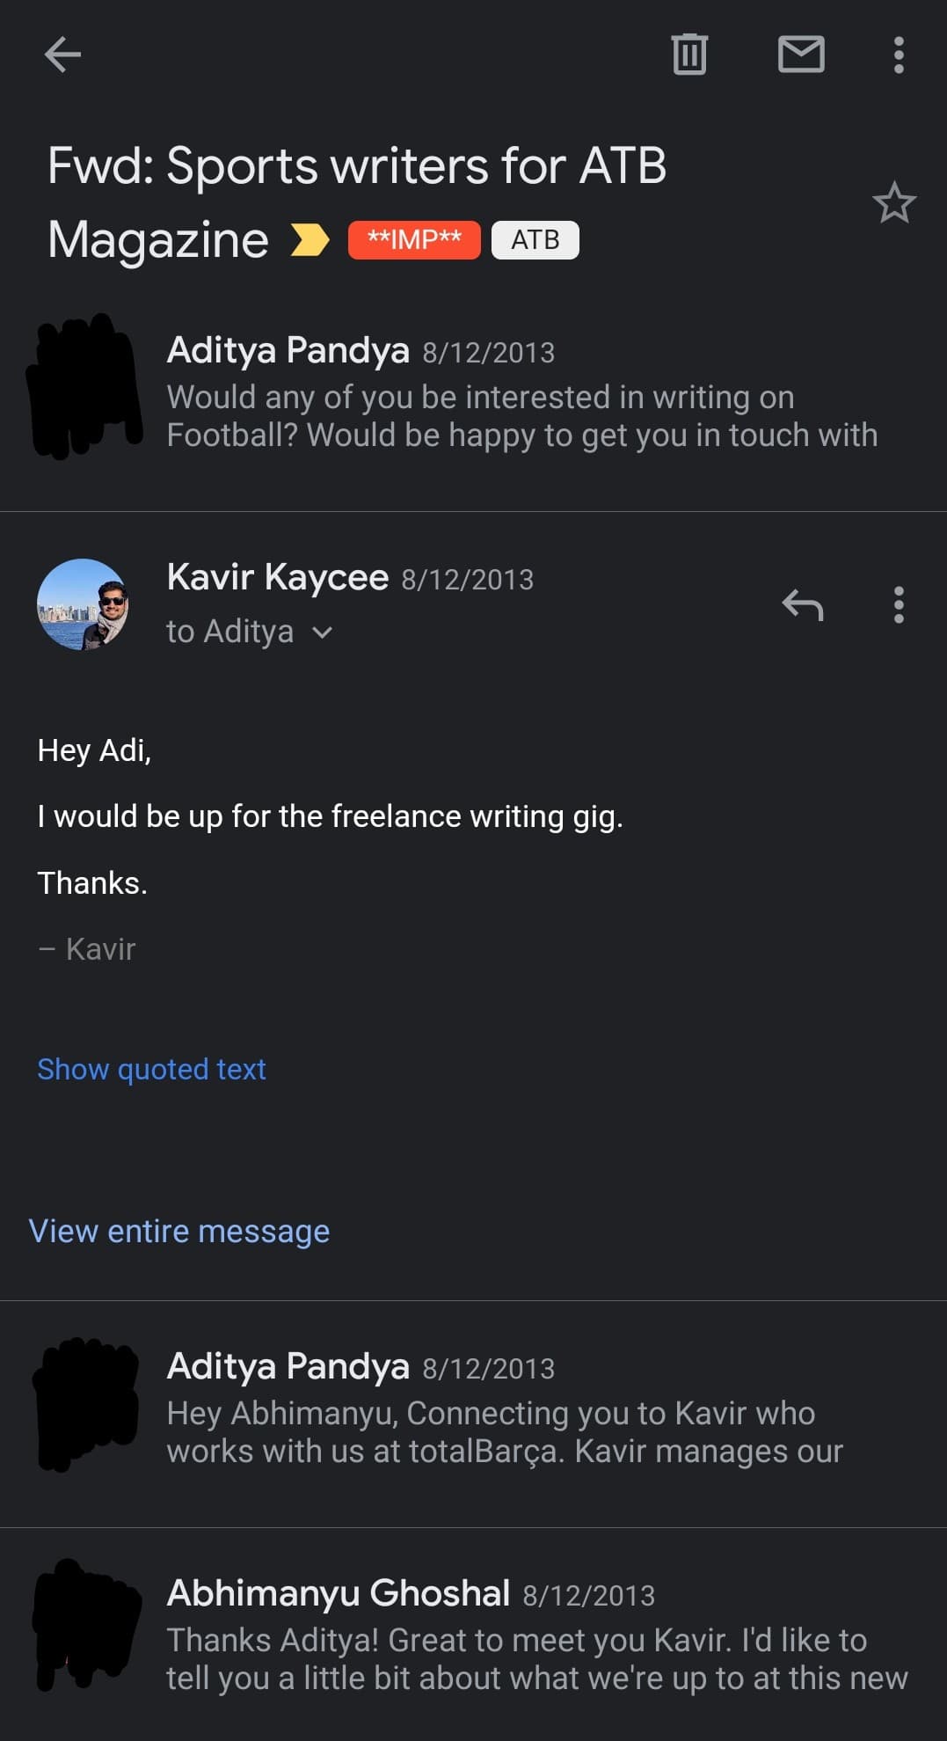Screen dimensions: 947x1741
Task: Tap Kavir Kaycee's profile photo
Action: coord(83,604)
